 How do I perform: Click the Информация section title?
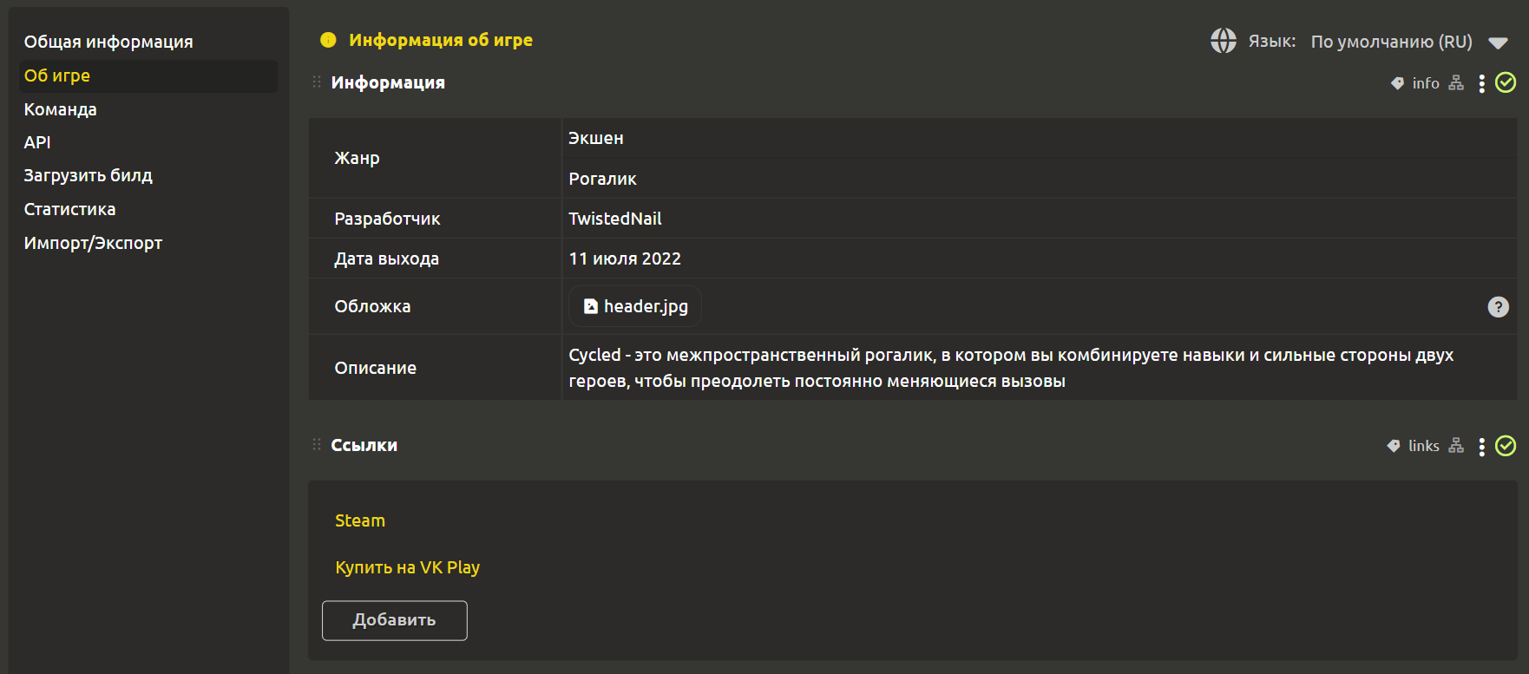388,82
